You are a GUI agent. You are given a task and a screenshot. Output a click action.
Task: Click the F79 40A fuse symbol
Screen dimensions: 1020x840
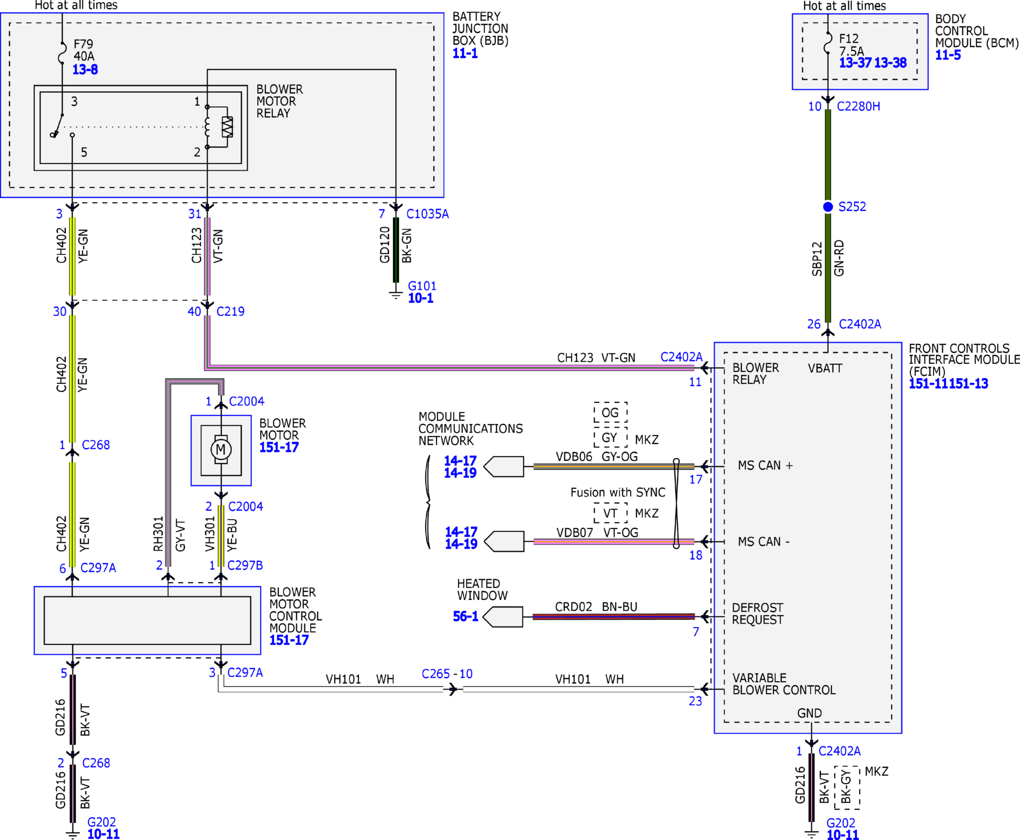[x=62, y=53]
